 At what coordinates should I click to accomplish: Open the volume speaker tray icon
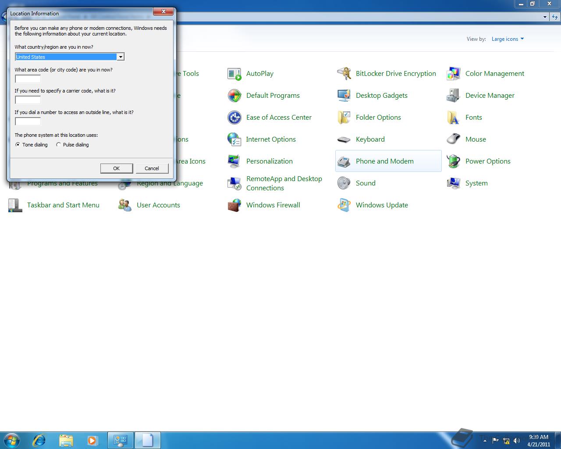[517, 441]
